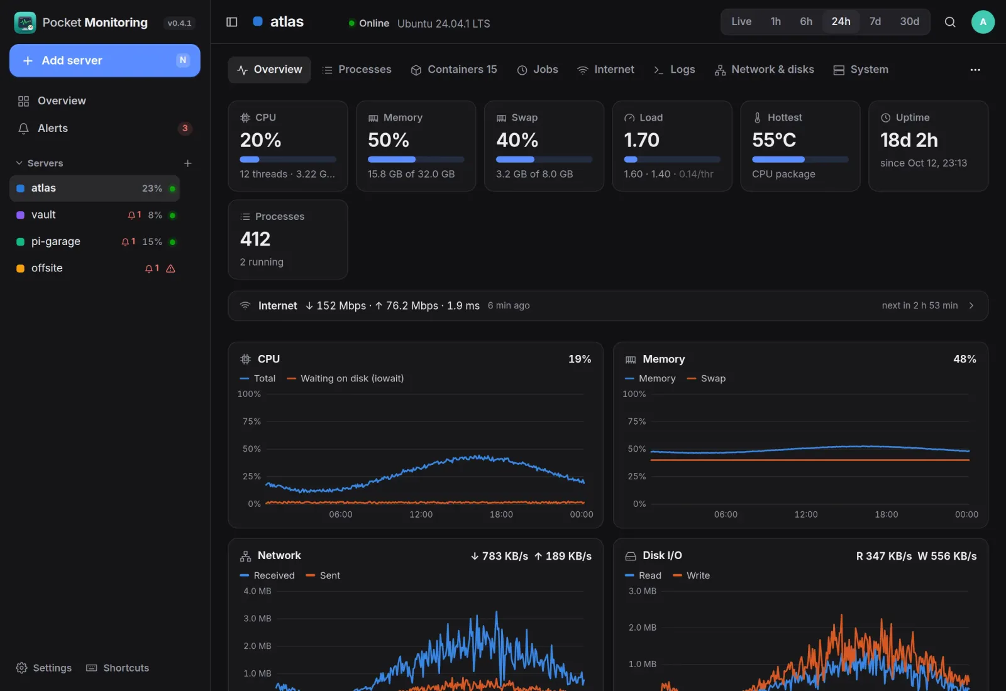Screen dimensions: 1006x691
Task: Switch time range to 30d
Action: click(x=909, y=22)
